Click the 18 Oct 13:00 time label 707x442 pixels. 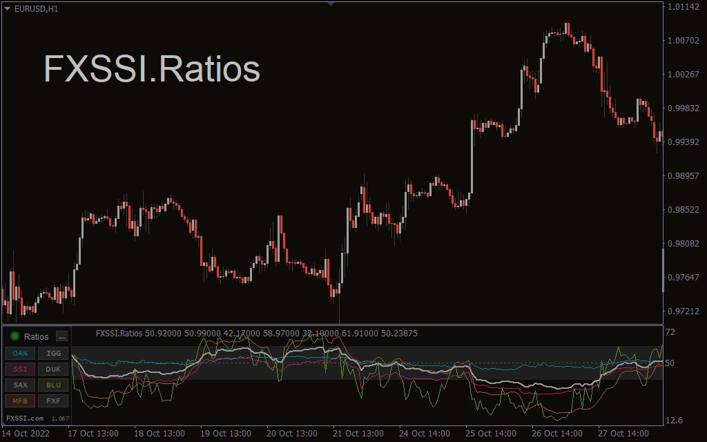click(x=159, y=434)
